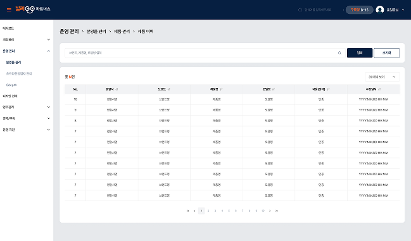Screen dimensions: 411x241
Task: Click the 빌리GO 파트너스 logo
Action: [33, 9]
